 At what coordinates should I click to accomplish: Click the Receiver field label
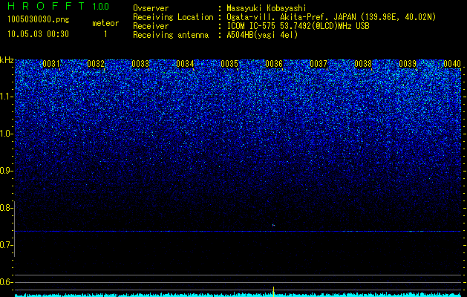[x=151, y=26]
